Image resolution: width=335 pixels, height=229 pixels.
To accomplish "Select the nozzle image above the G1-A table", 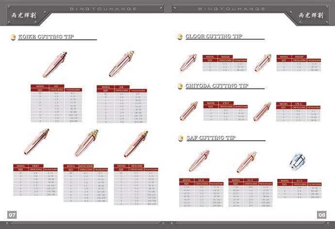I will (199, 161).
